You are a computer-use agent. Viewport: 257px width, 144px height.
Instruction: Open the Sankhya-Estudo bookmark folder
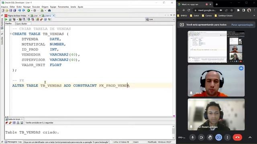(224, 16)
